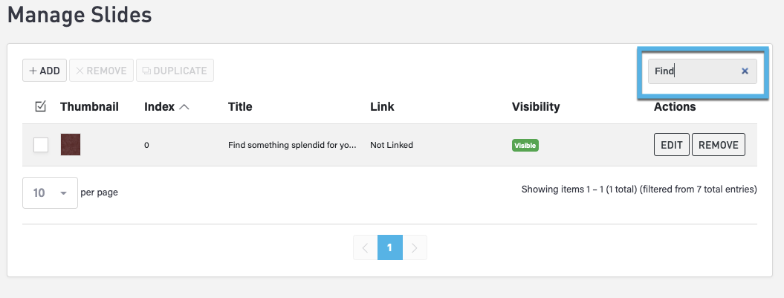
Task: Click the Duplicate button in toolbar
Action: 175,71
